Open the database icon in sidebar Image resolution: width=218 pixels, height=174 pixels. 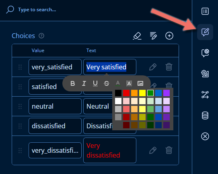point(205,115)
